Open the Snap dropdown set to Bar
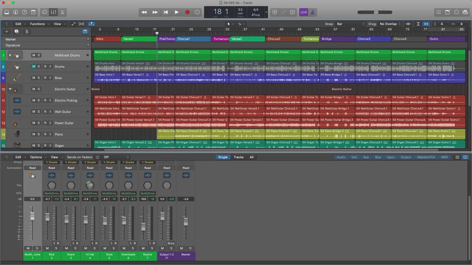This screenshot has height=265, width=472. [x=350, y=24]
